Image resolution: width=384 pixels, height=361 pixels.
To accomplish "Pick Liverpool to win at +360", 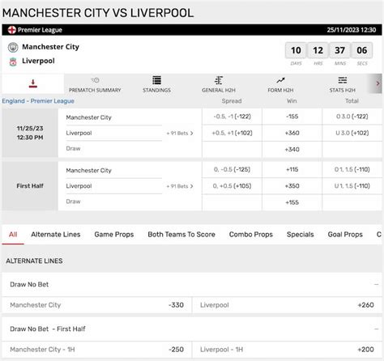I will point(292,133).
